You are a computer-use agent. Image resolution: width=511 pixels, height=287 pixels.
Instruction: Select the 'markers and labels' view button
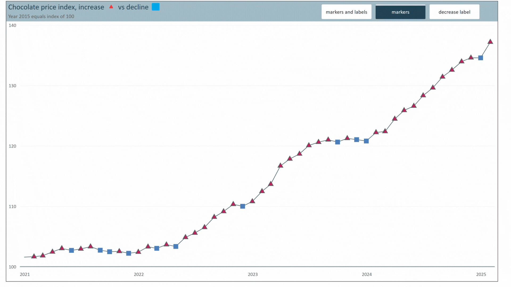[x=346, y=12]
